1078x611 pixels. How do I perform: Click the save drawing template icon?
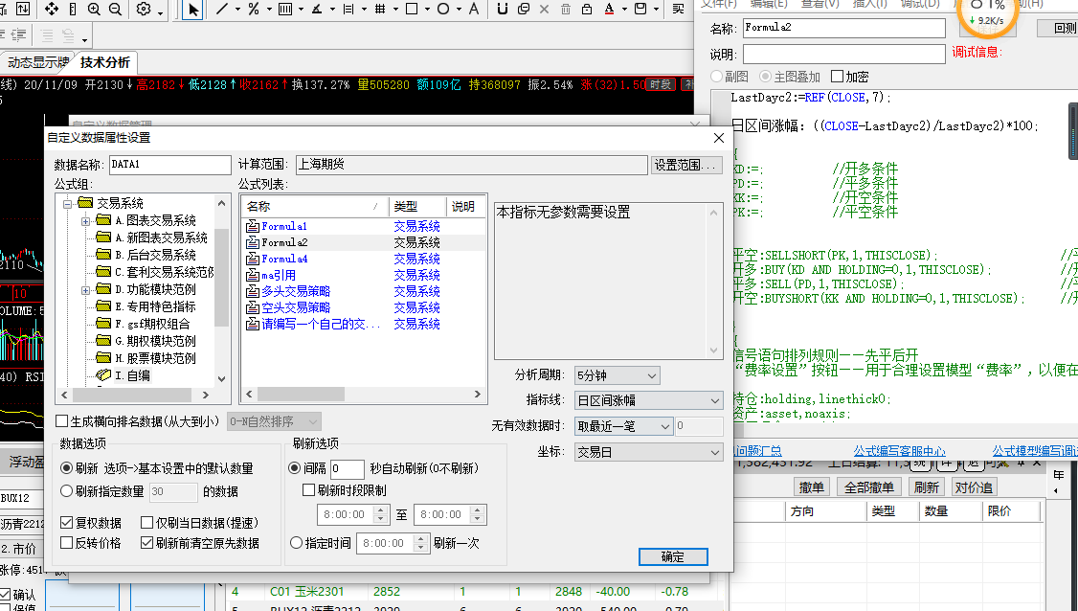point(640,9)
